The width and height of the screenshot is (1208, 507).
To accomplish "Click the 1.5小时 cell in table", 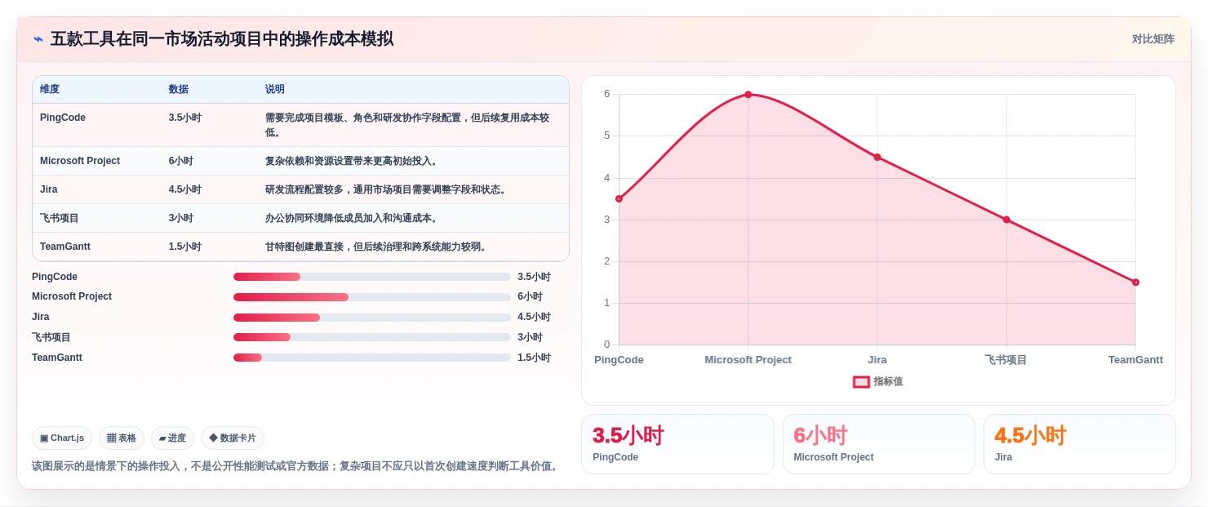I will (185, 247).
